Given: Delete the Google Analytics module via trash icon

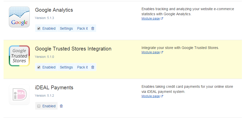Looking at the screenshot, I should pyautogui.click(x=93, y=28).
